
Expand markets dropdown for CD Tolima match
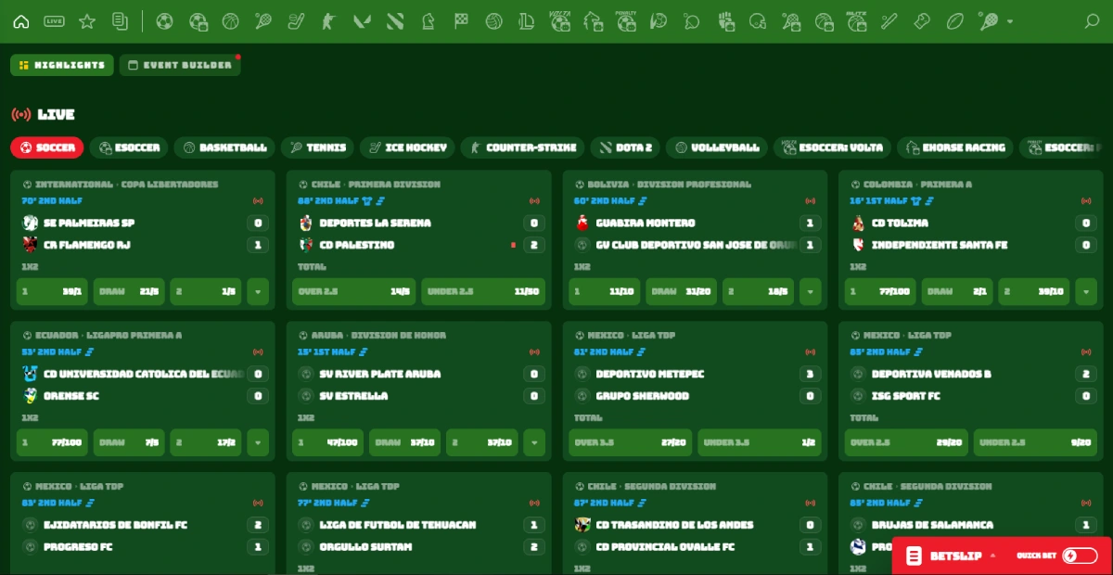1086,291
